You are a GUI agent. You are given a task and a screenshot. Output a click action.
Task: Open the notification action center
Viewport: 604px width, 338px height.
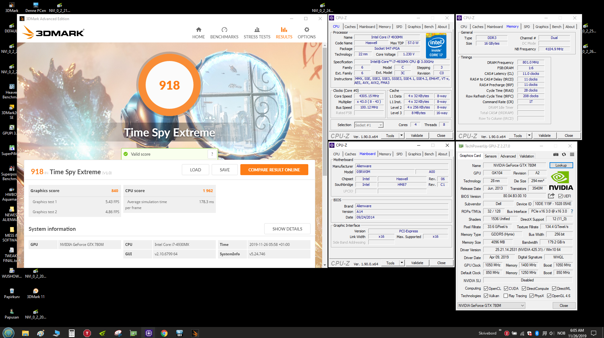coord(594,333)
